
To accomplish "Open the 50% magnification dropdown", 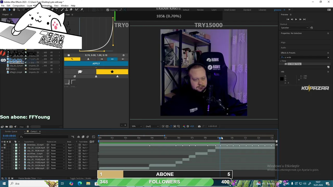I will coord(137,126).
